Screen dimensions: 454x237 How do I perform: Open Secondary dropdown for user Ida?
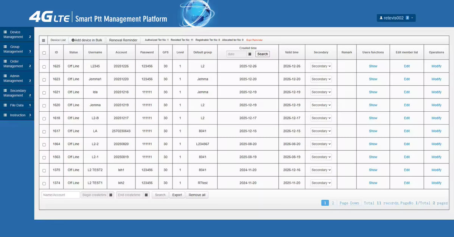pos(321,92)
